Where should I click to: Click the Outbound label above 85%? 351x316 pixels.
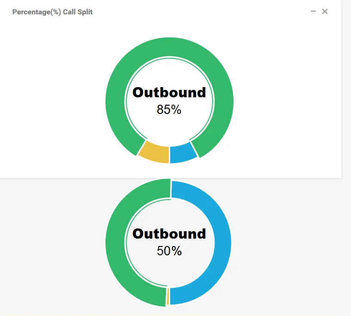click(x=169, y=92)
